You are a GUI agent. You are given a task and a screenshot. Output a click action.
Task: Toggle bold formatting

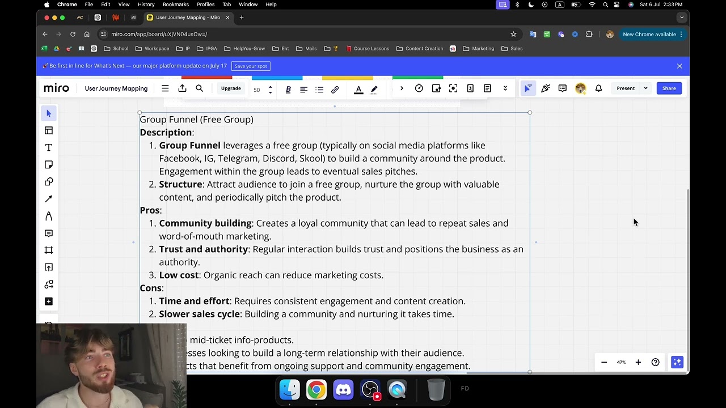[x=288, y=90]
